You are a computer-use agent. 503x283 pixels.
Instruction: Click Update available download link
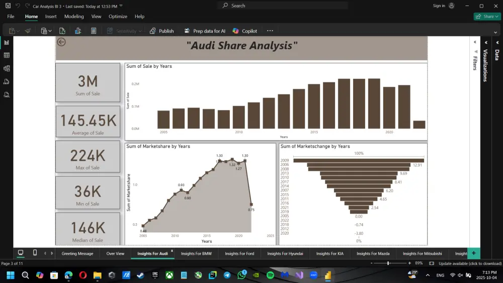470,263
